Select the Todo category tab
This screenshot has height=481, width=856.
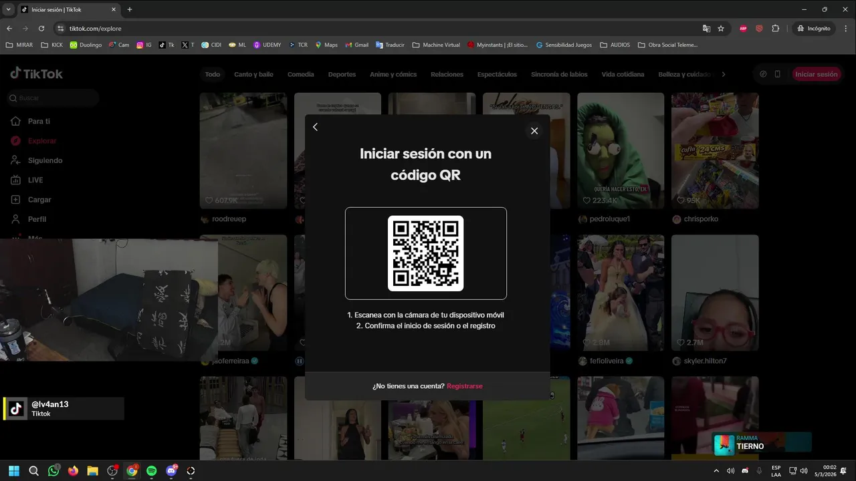[213, 74]
